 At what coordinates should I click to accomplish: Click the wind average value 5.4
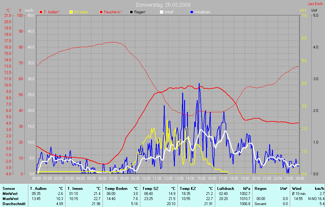coord(322,204)
